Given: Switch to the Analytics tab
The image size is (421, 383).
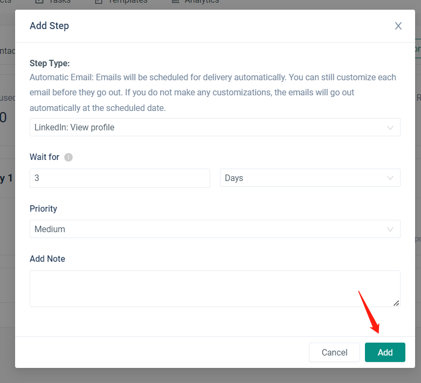Looking at the screenshot, I should click(x=202, y=2).
